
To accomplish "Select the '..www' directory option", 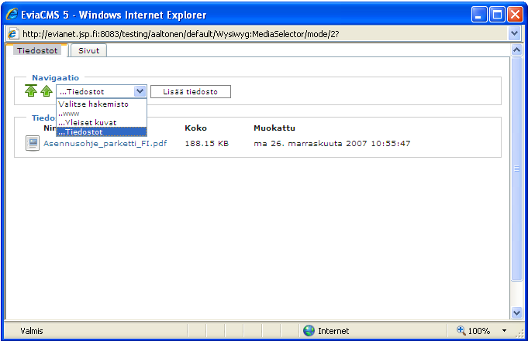I will pyautogui.click(x=102, y=114).
